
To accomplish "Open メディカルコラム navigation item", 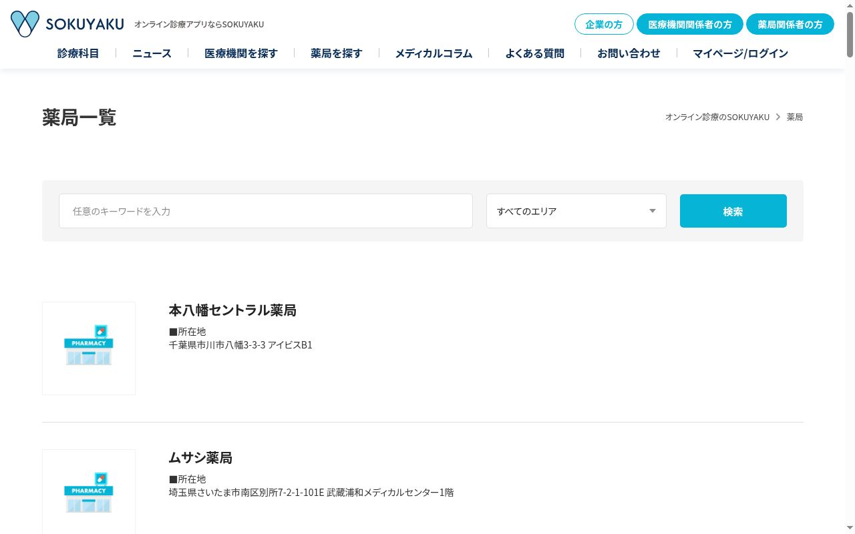I will coord(434,53).
